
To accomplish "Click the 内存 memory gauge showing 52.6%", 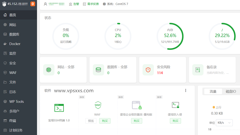I will (170, 36).
